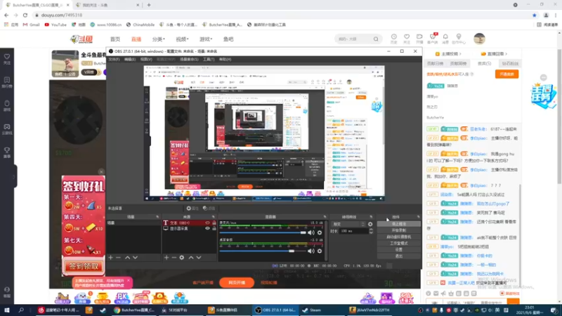Add a new scene with the plus icon

tap(111, 258)
